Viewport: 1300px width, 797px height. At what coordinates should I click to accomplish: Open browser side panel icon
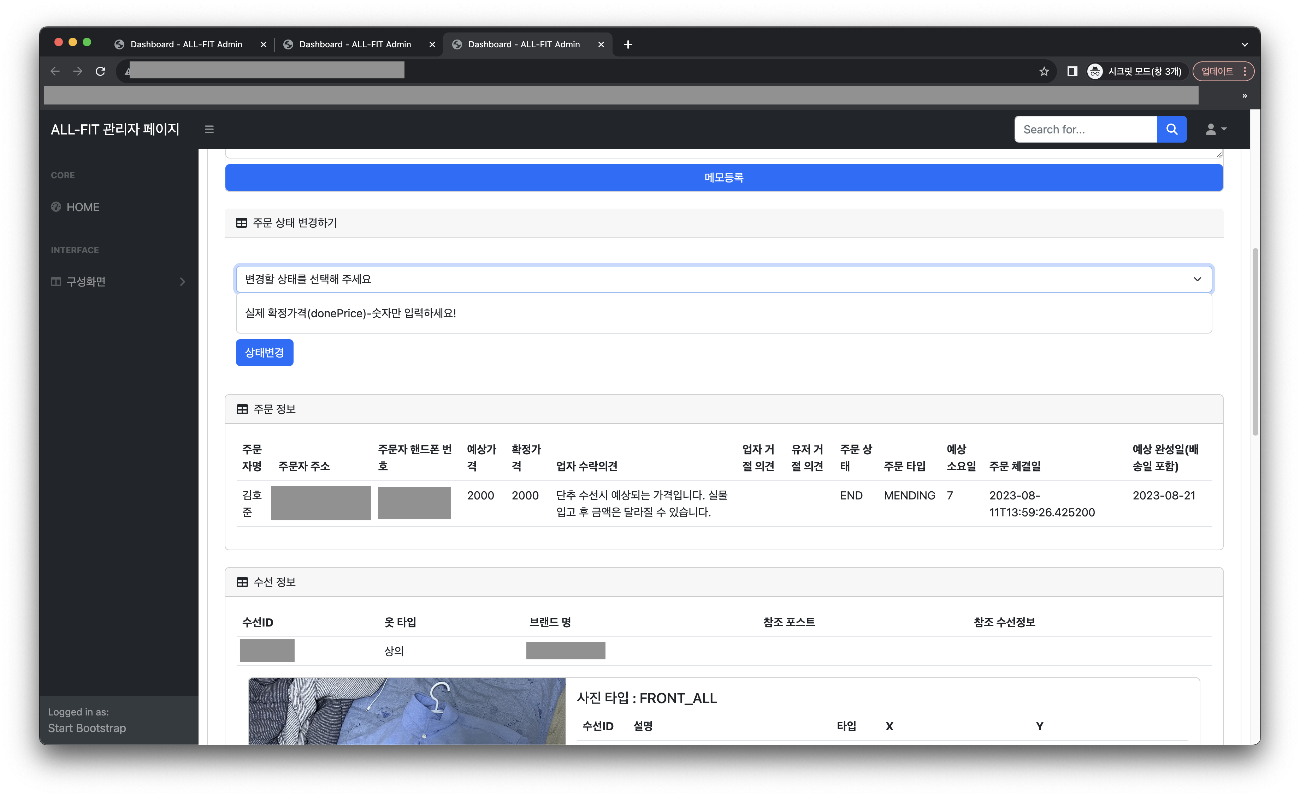(x=1071, y=71)
